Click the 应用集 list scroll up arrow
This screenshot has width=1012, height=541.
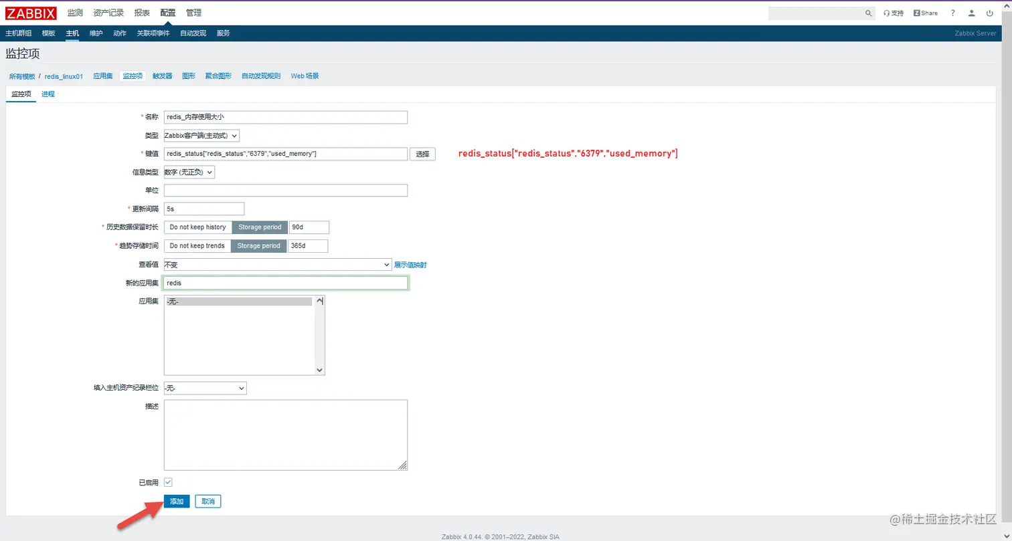[319, 301]
